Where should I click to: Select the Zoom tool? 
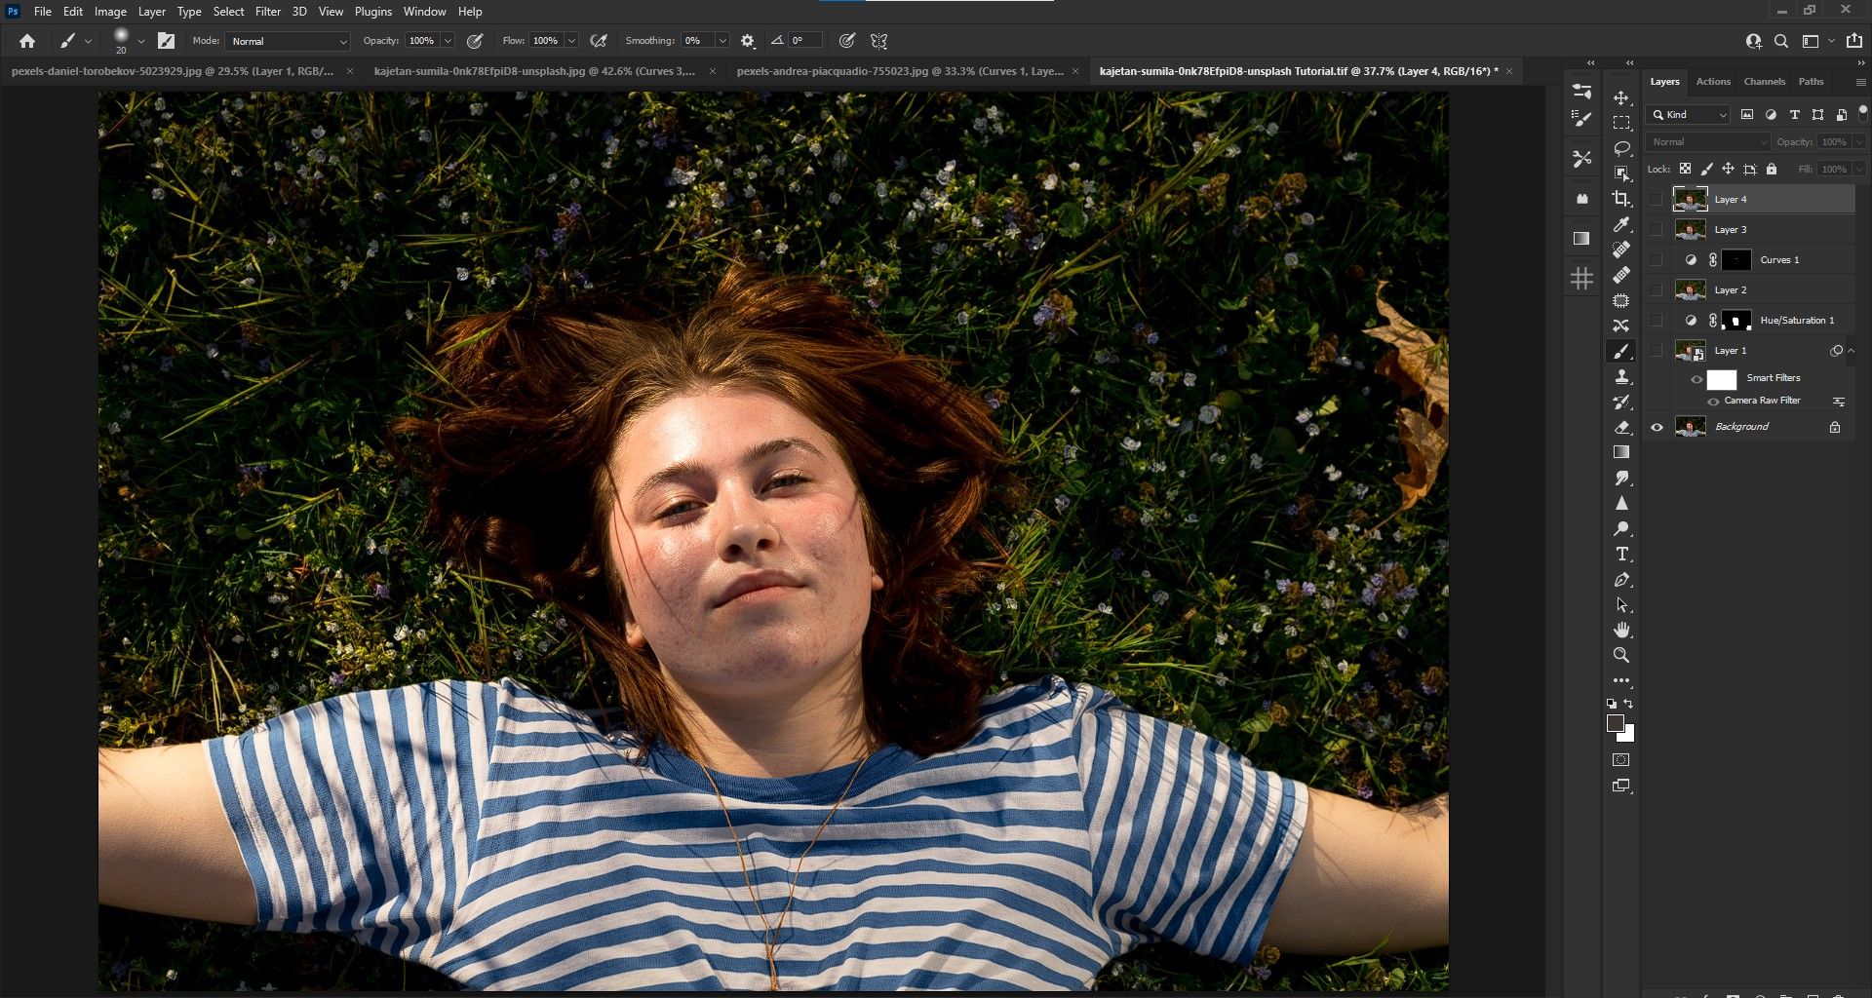point(1621,655)
